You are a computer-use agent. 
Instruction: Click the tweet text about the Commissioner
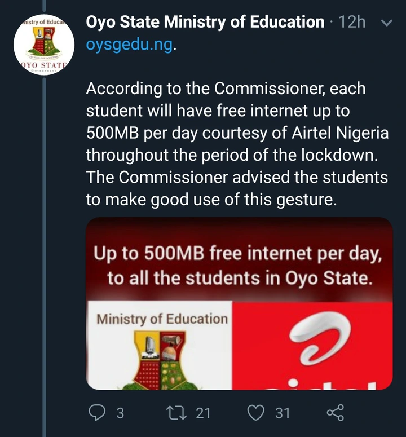pyautogui.click(x=237, y=144)
